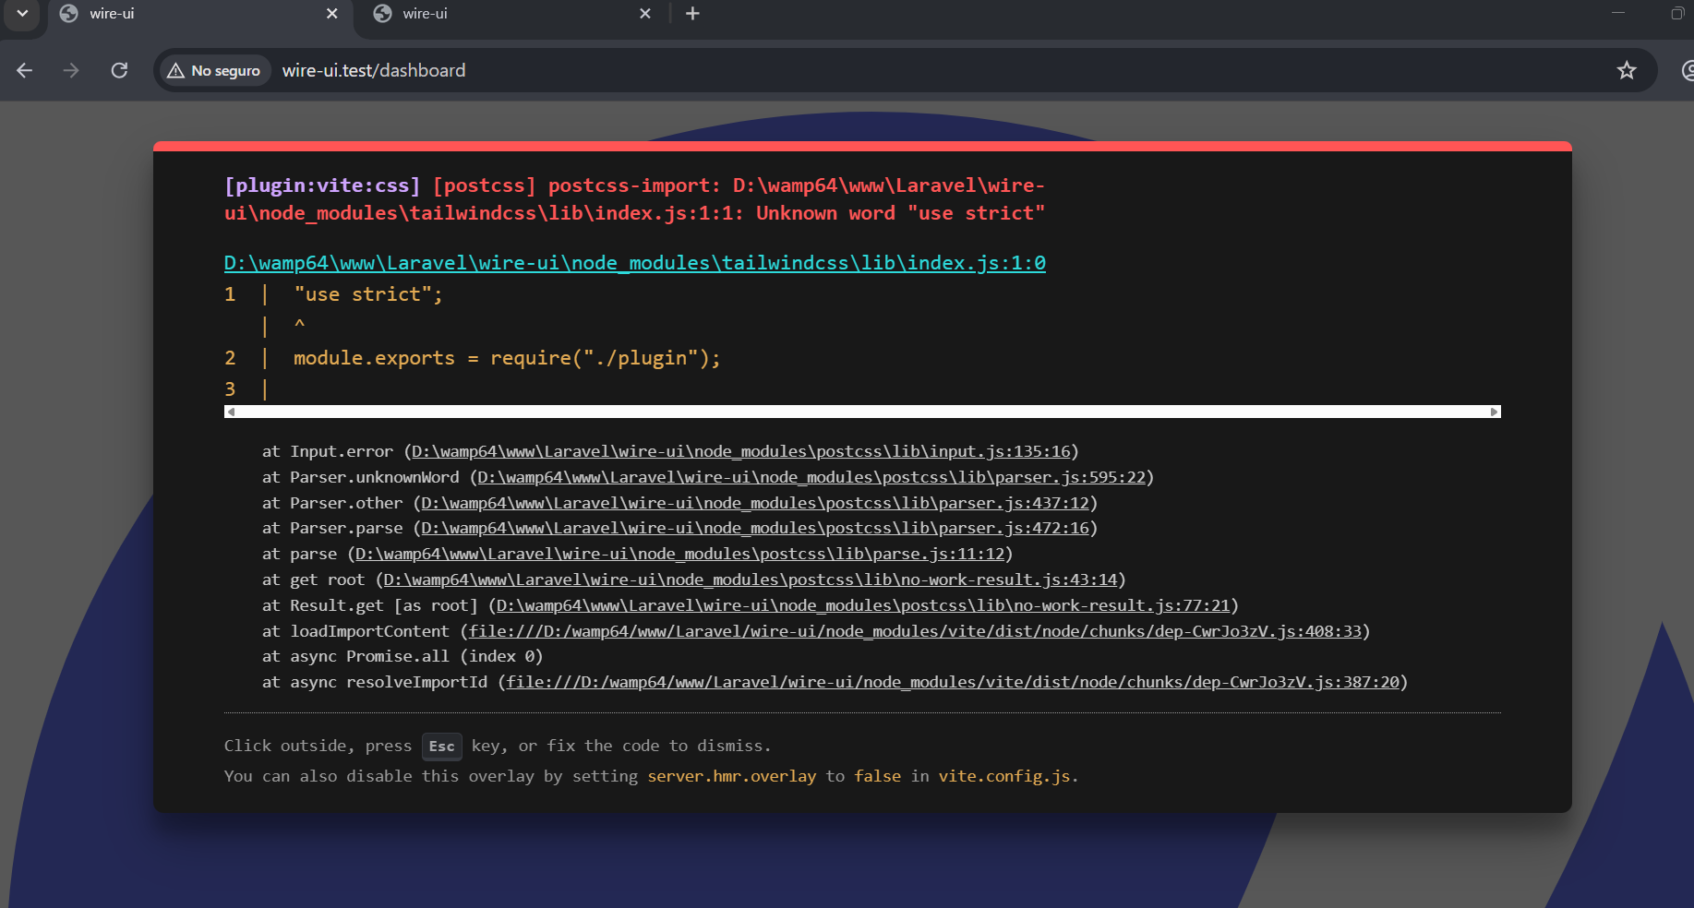
Task: Click the 'No seguro' site security chip
Action: click(x=214, y=71)
